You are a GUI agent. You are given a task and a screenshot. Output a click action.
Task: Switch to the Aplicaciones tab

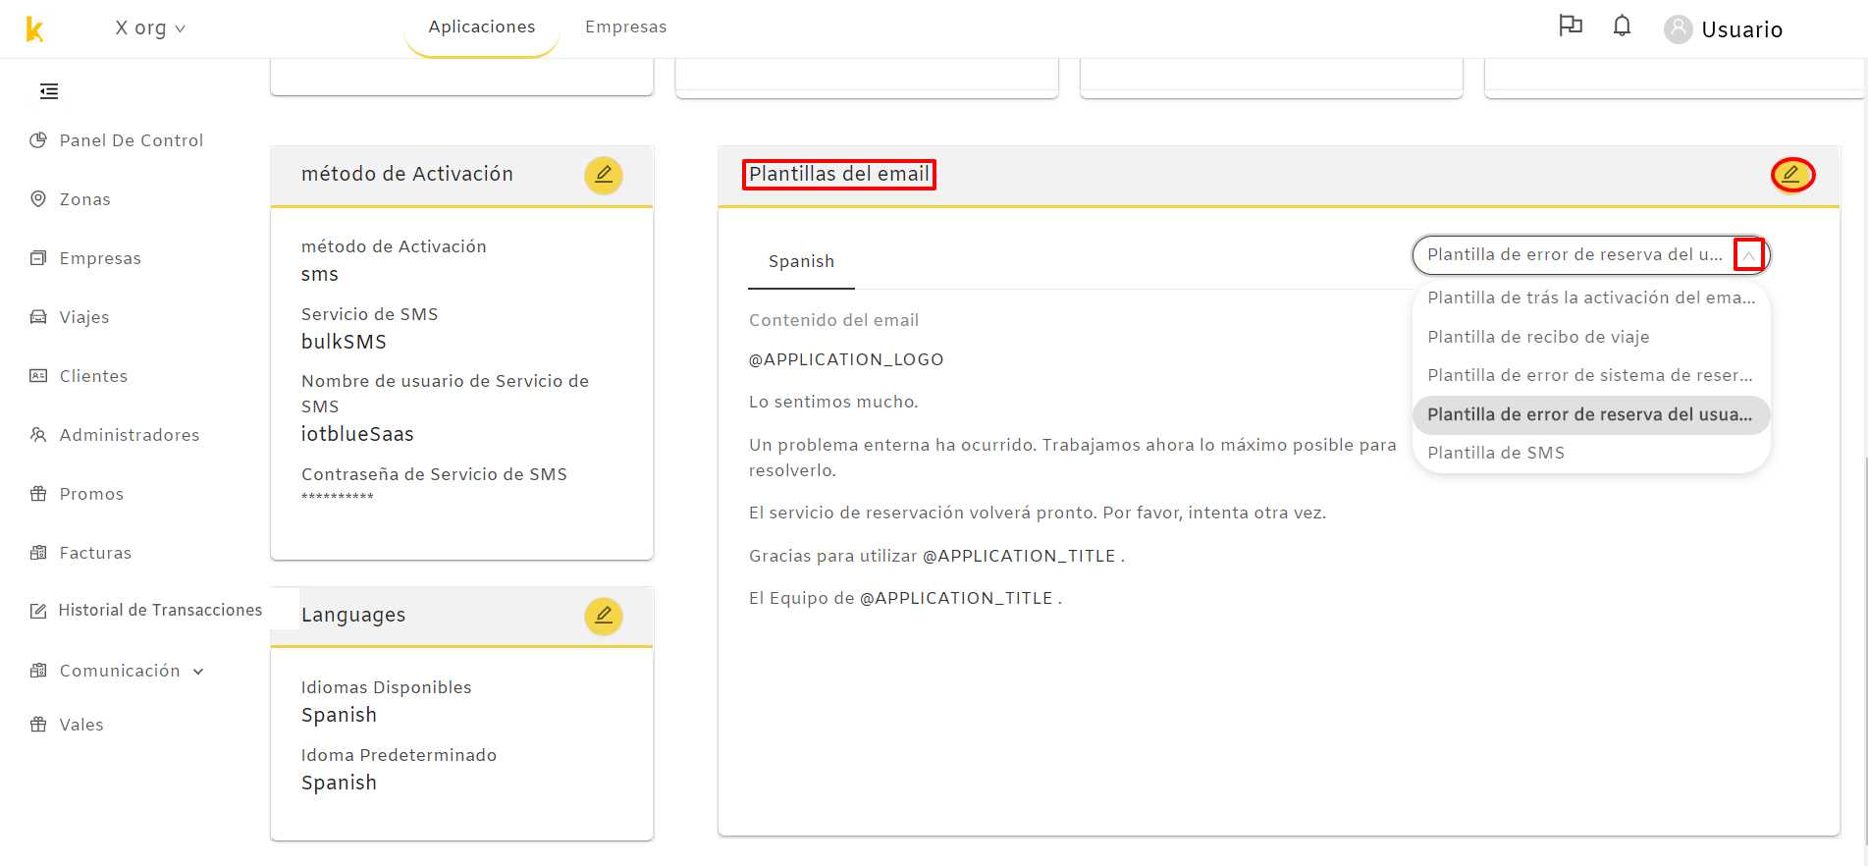pos(482,27)
